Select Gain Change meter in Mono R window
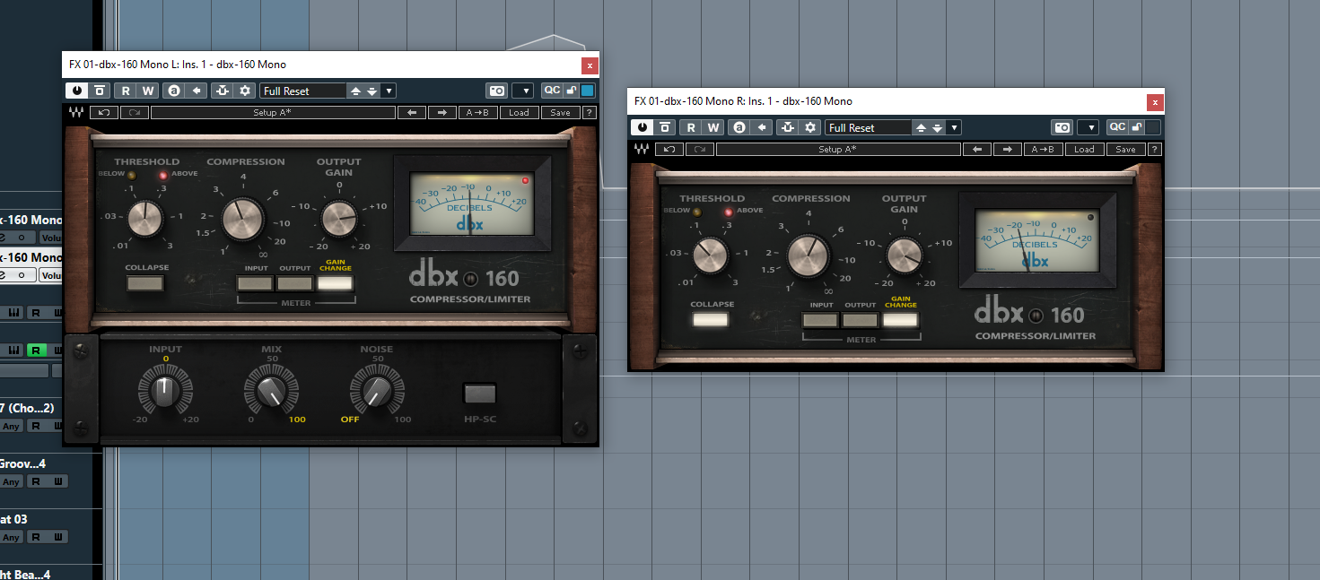Screen dimensions: 1320x580 point(901,319)
